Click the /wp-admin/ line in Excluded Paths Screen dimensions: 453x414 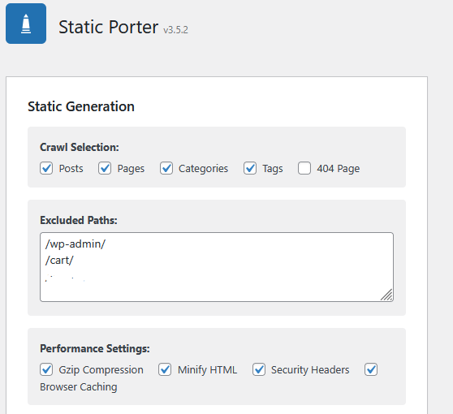(75, 244)
